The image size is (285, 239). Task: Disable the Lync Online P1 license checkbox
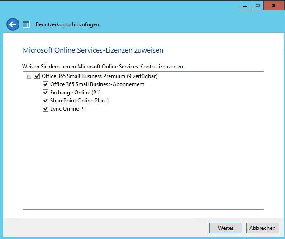[45, 109]
